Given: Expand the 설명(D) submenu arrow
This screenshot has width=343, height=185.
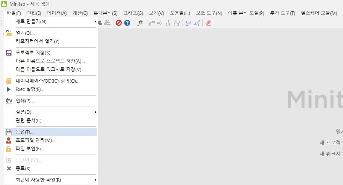Looking at the screenshot, I should pos(95,112).
